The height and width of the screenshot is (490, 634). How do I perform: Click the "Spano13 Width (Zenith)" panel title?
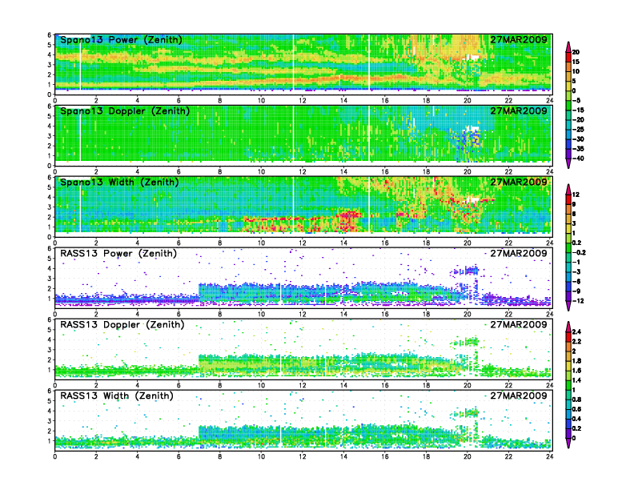point(119,182)
